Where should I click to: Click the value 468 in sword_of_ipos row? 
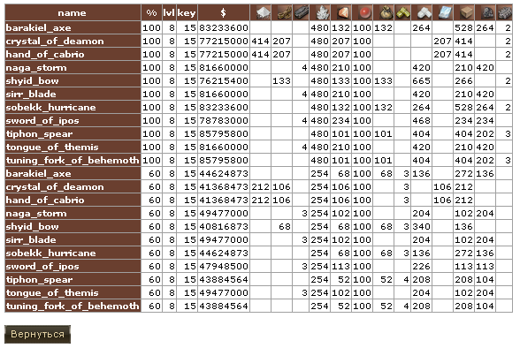click(x=422, y=120)
